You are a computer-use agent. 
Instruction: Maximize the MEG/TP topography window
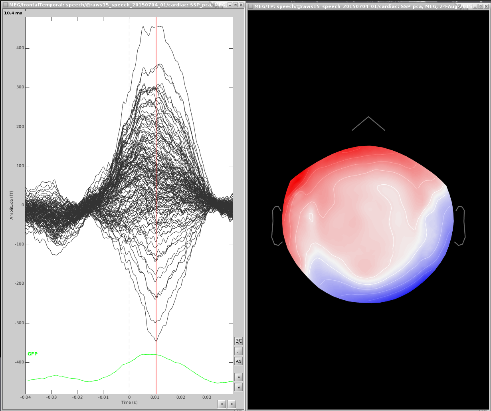coord(481,6)
